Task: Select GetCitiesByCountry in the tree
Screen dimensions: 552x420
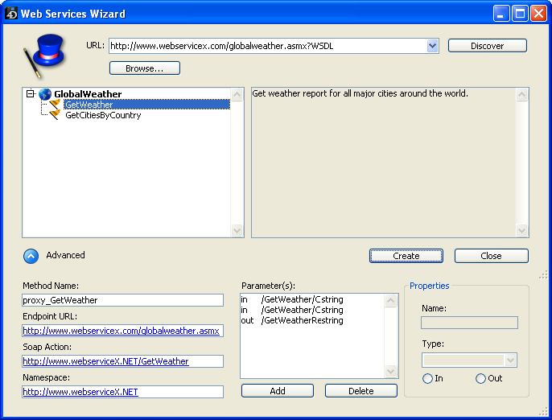Action: coord(103,115)
